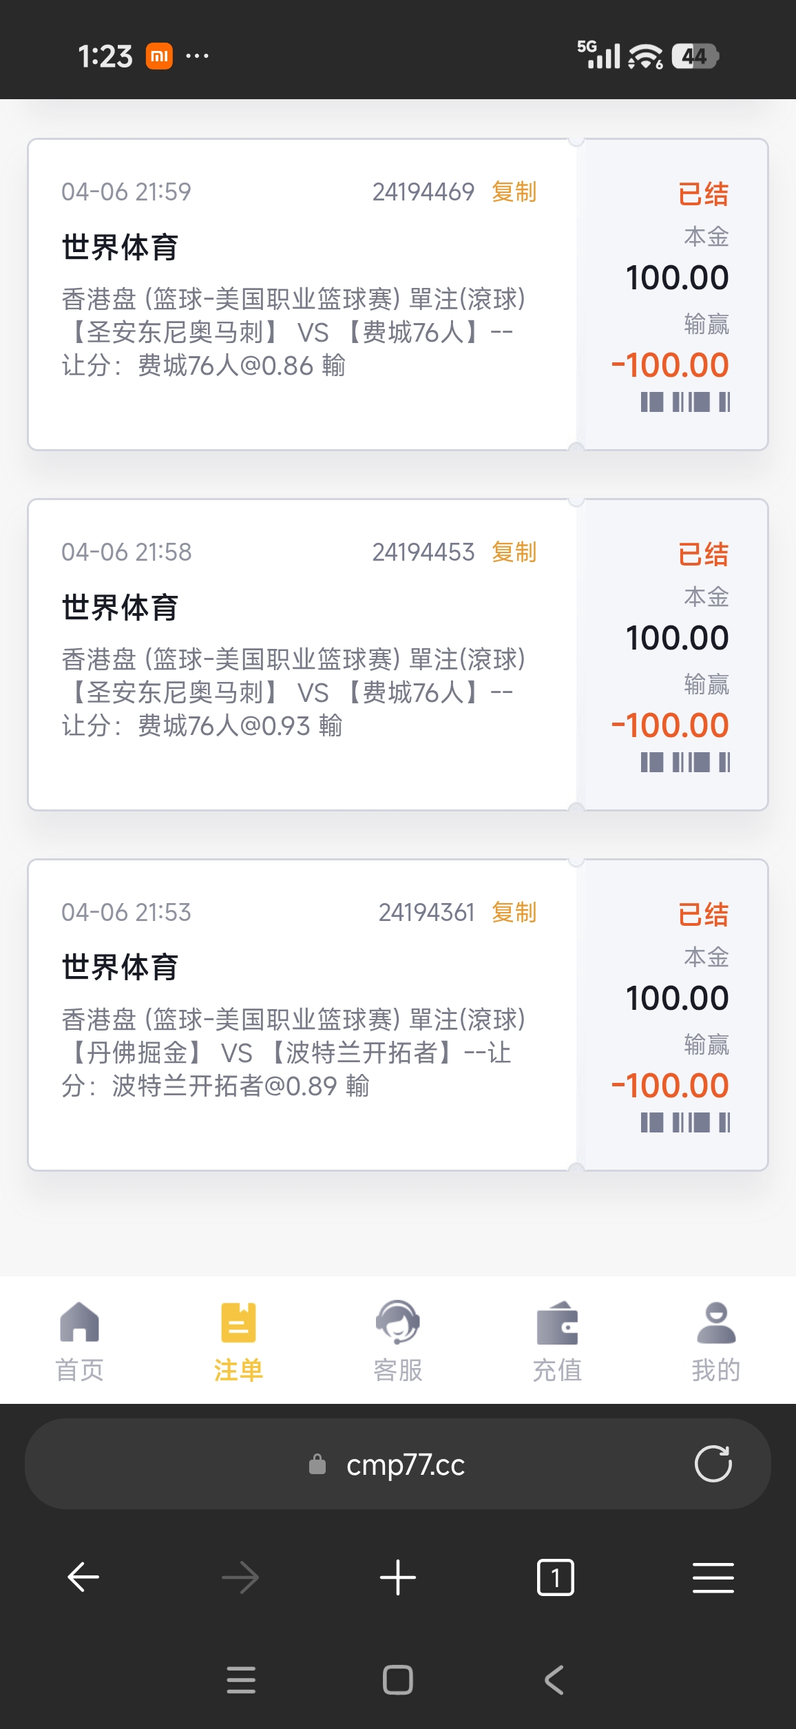Copy order number 24194453
The height and width of the screenshot is (1729, 796).
(x=514, y=552)
